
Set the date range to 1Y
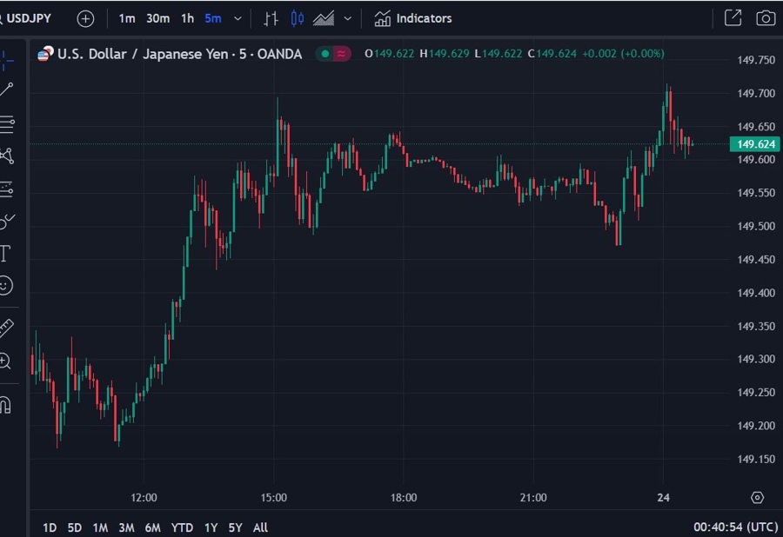(x=211, y=527)
